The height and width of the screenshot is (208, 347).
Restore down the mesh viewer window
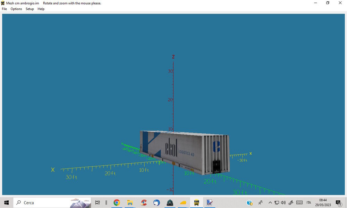pyautogui.click(x=328, y=3)
